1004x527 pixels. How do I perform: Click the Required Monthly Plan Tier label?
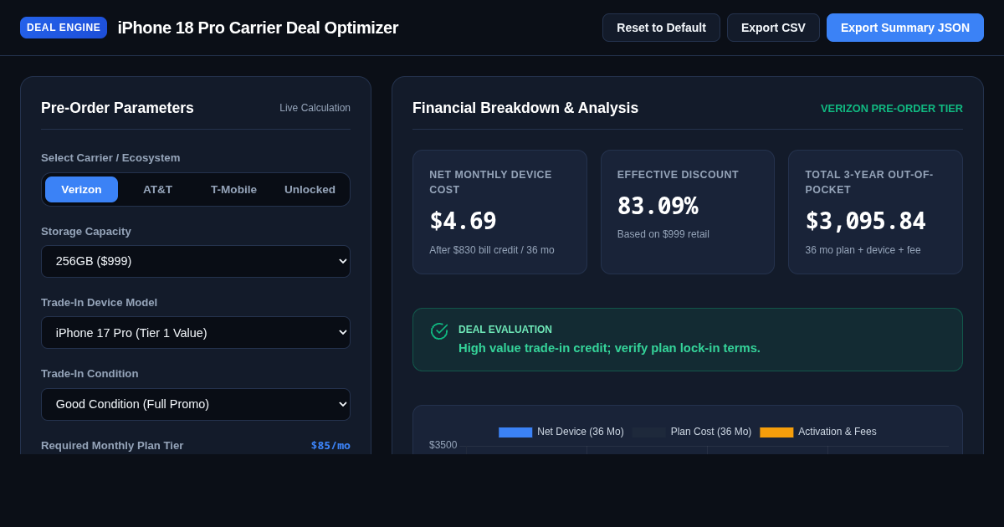point(112,445)
